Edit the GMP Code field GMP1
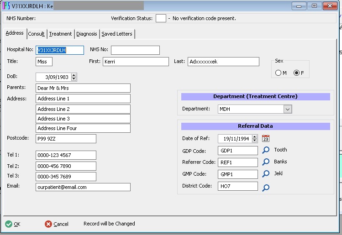342x235 pixels. tap(238, 174)
